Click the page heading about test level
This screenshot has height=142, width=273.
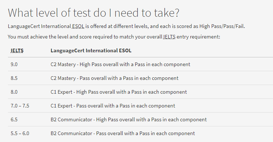pos(94,13)
